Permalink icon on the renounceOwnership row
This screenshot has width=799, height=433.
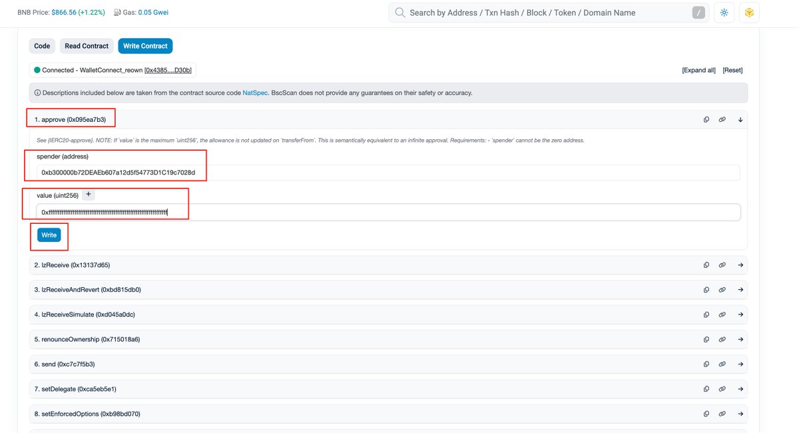click(x=722, y=340)
